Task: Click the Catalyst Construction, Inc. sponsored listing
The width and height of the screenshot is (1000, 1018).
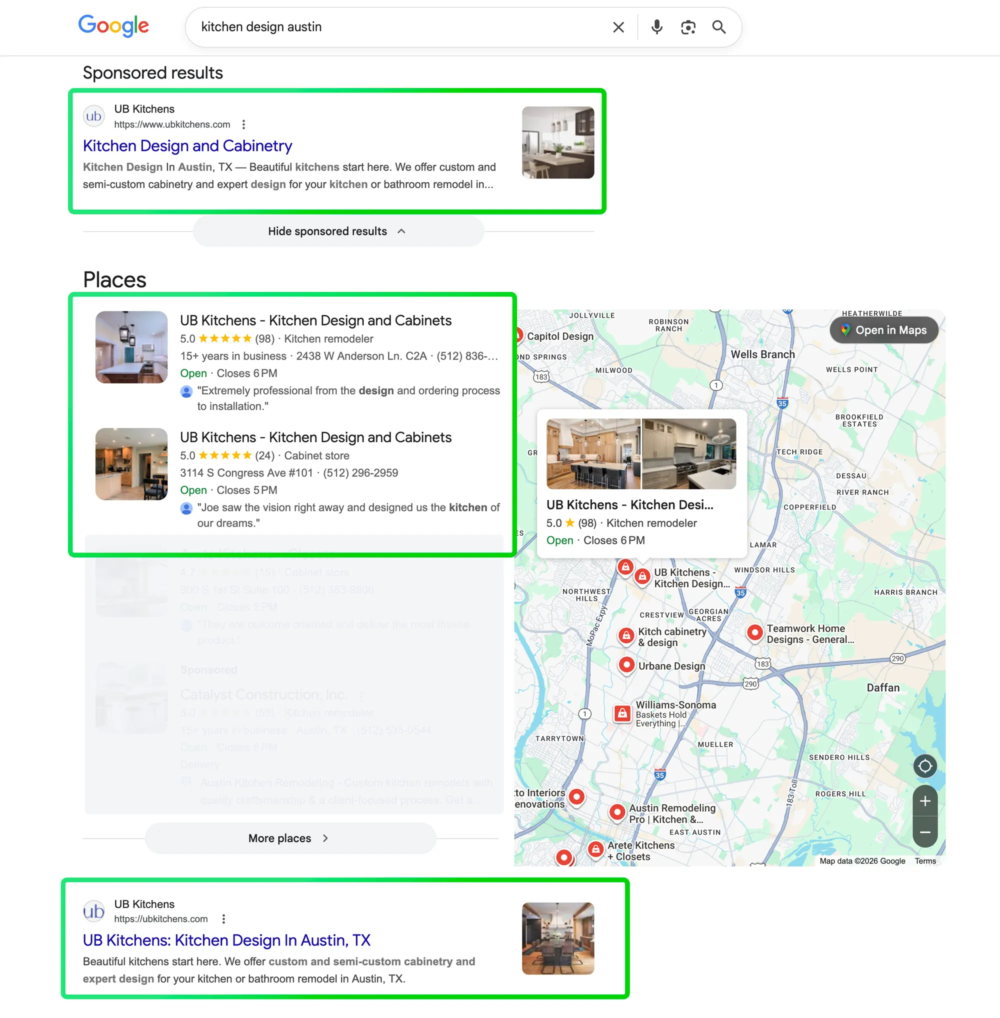Action: click(x=263, y=694)
